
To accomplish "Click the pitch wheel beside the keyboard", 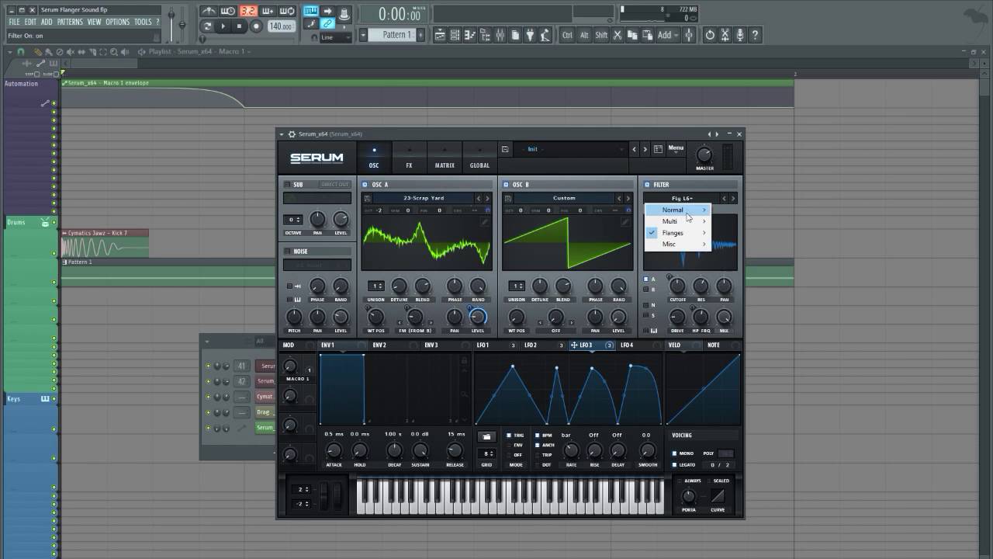I will coord(324,496).
